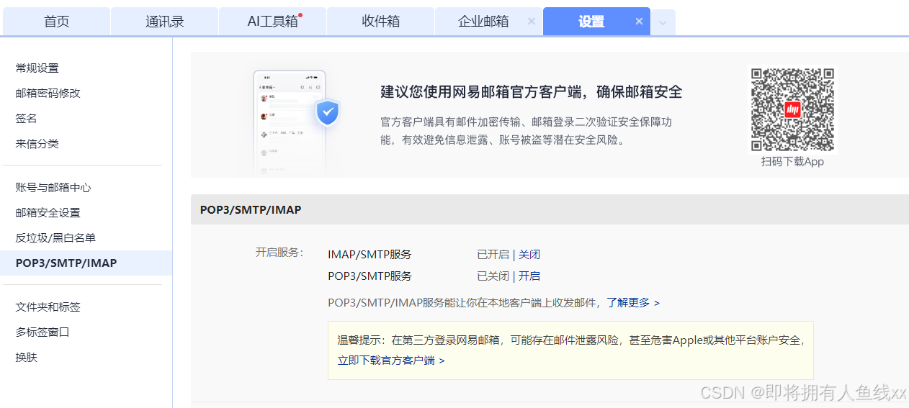Open 常规设置 in the sidebar
The image size is (909, 408).
coord(37,68)
